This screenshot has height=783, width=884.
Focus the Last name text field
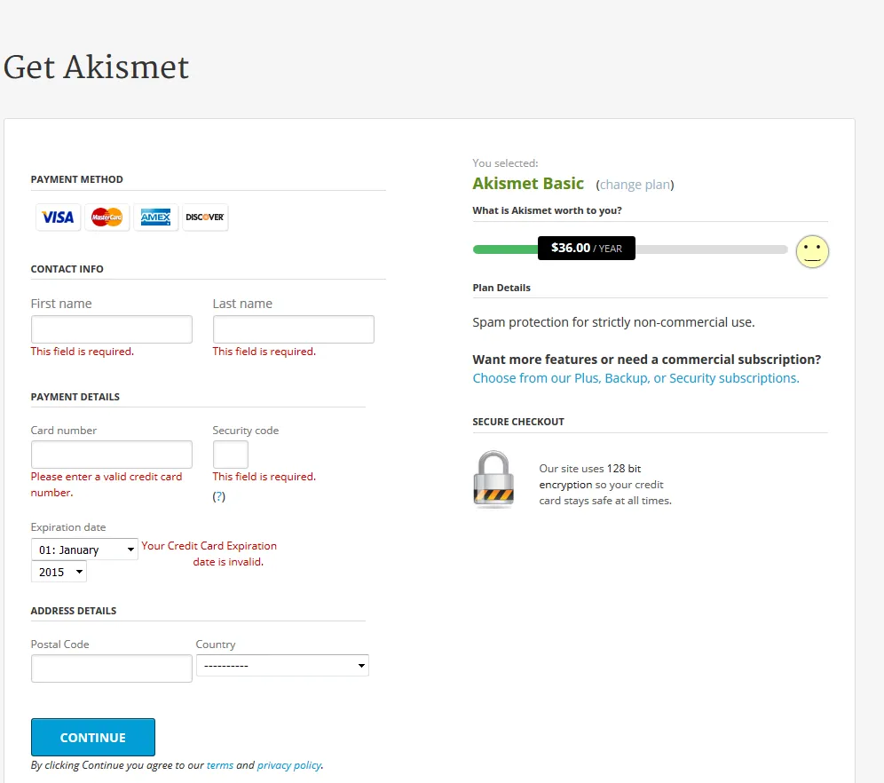pyautogui.click(x=293, y=329)
